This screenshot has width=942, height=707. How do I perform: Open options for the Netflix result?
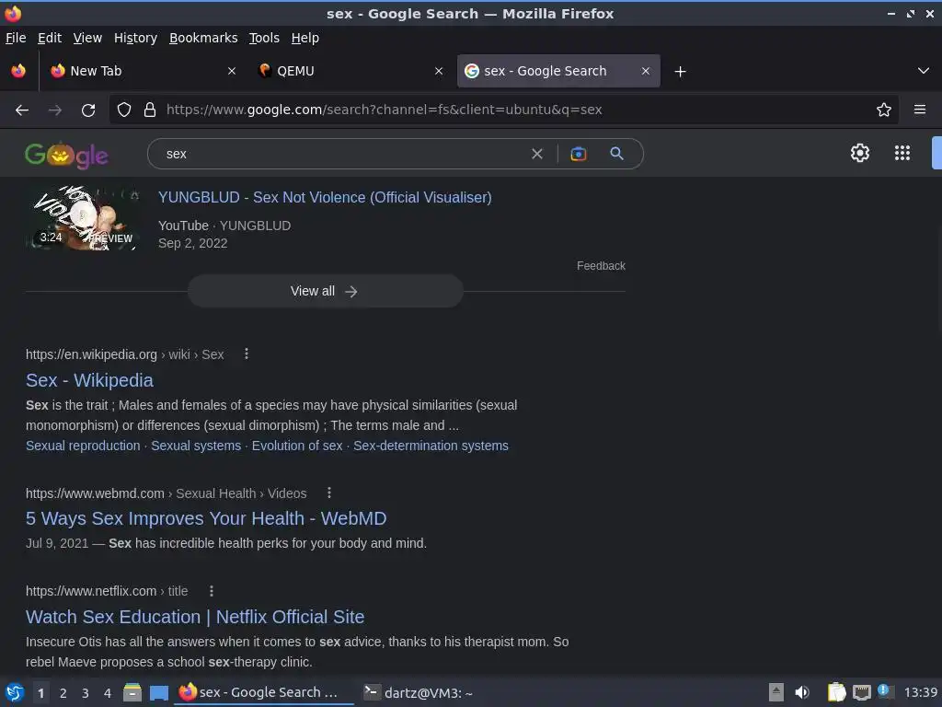212,591
